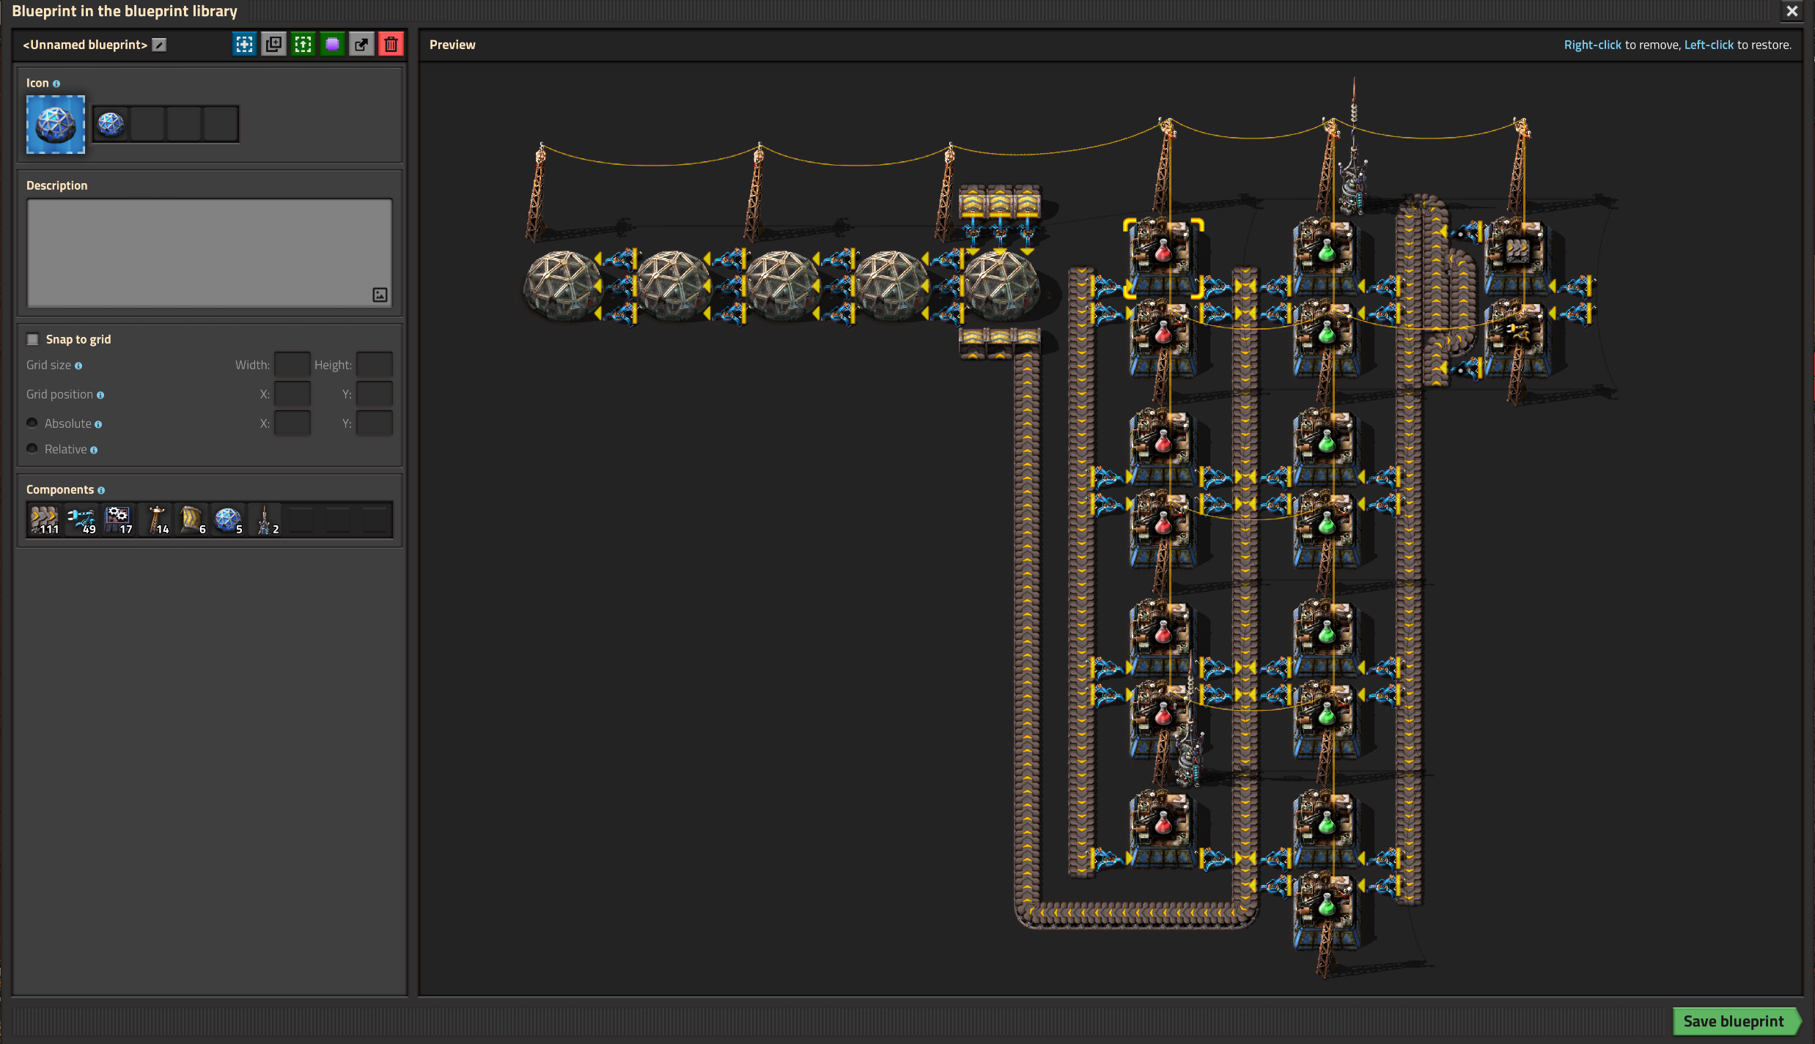The image size is (1815, 1044).
Task: Click the rename blueprint pencil icon
Action: click(x=159, y=45)
